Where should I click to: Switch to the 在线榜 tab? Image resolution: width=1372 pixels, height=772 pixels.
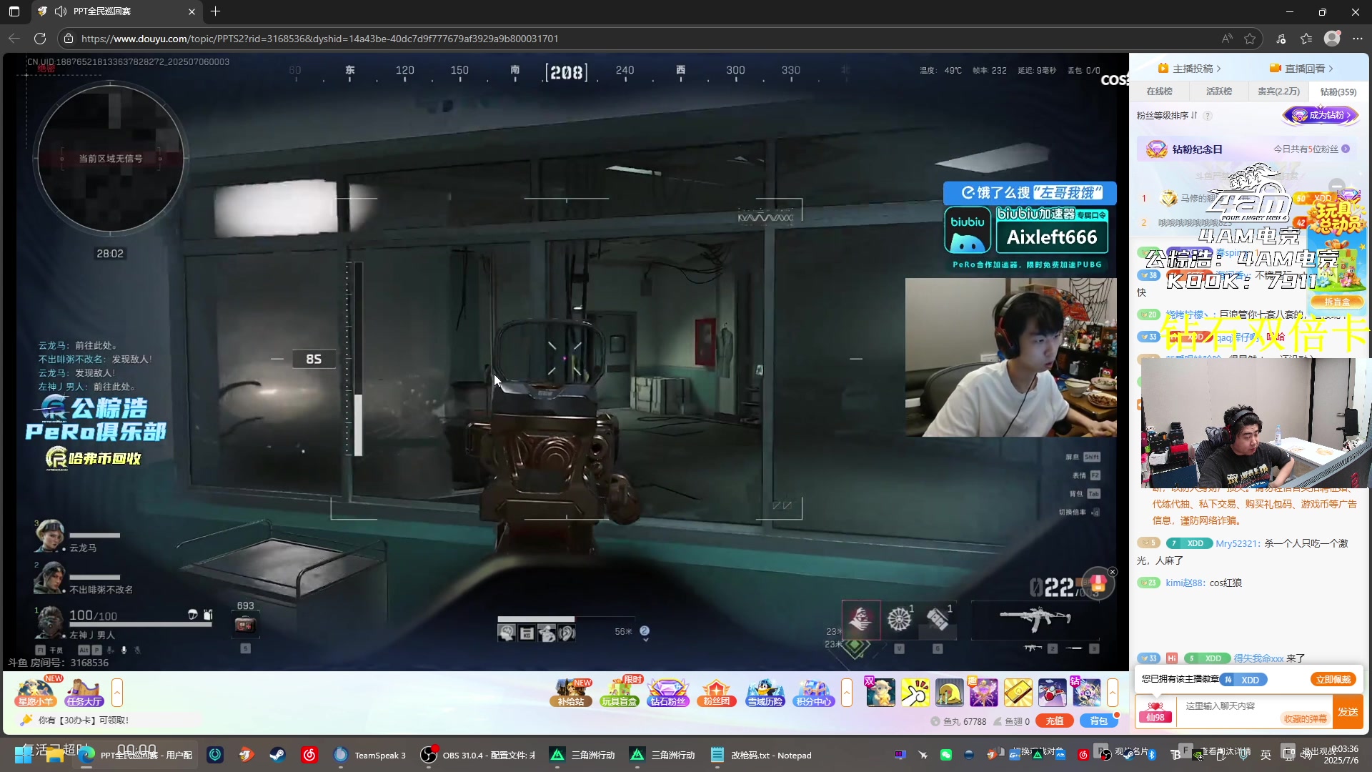tap(1159, 91)
